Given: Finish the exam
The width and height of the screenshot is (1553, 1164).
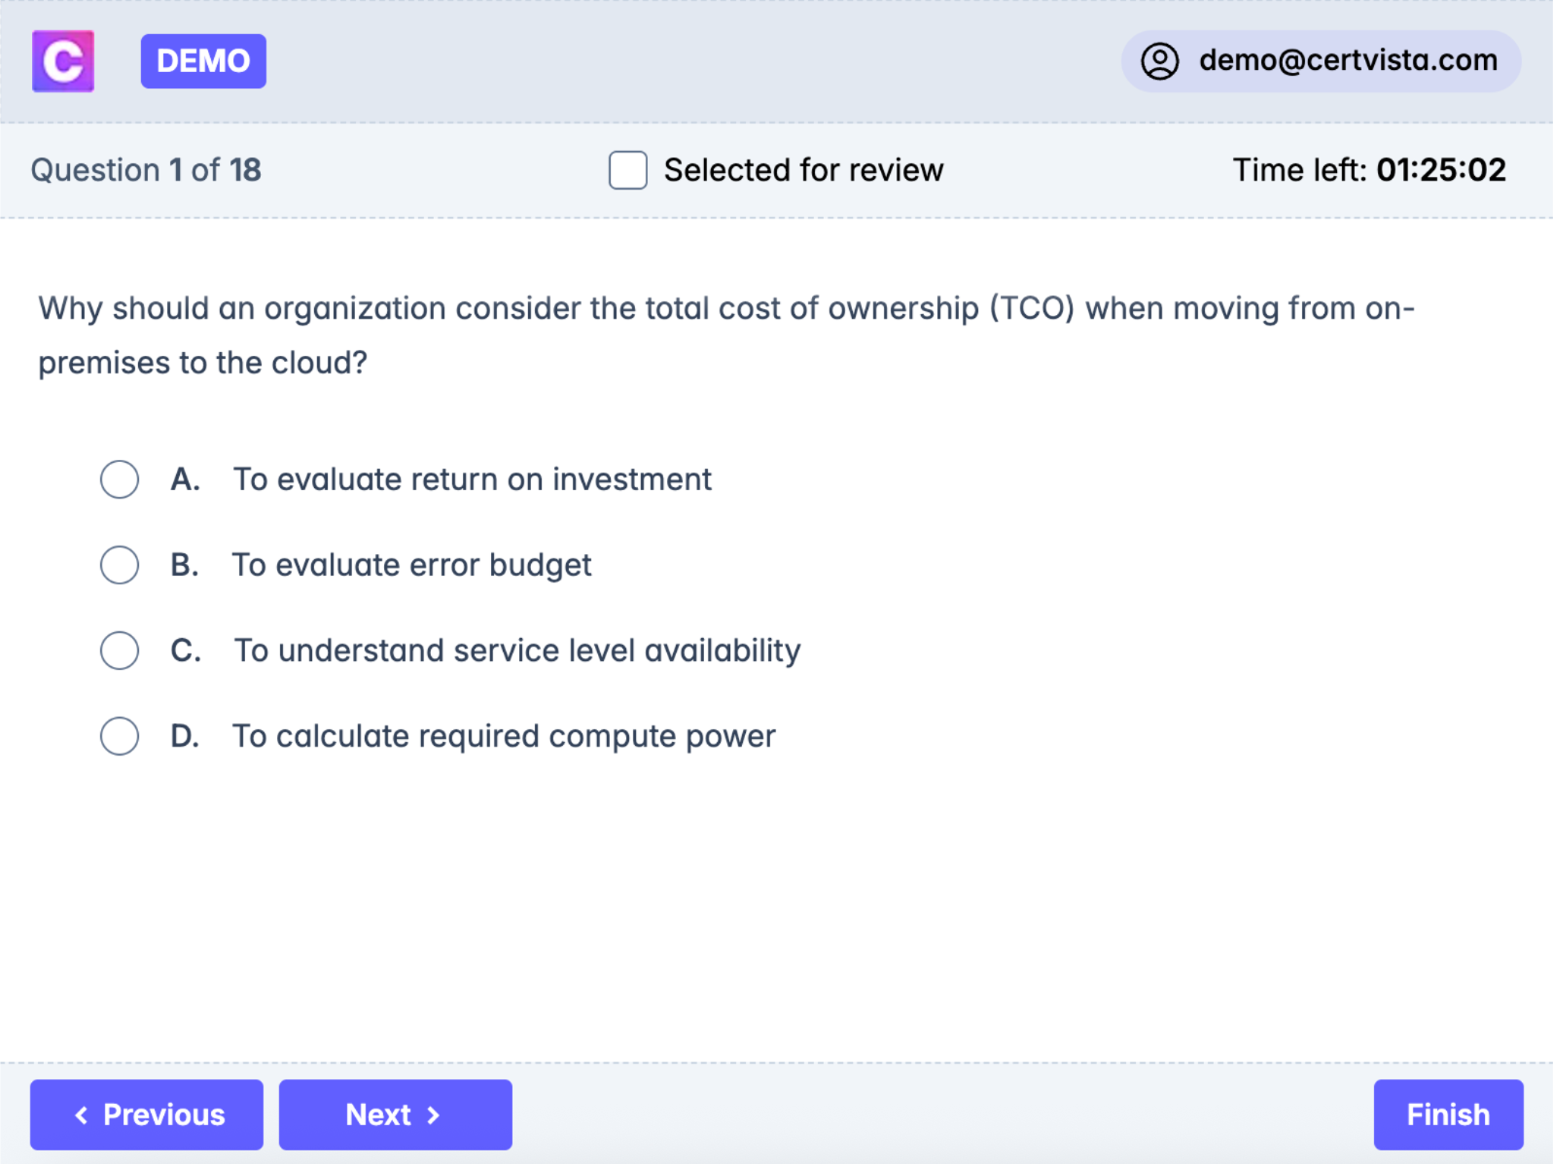Looking at the screenshot, I should [x=1447, y=1114].
